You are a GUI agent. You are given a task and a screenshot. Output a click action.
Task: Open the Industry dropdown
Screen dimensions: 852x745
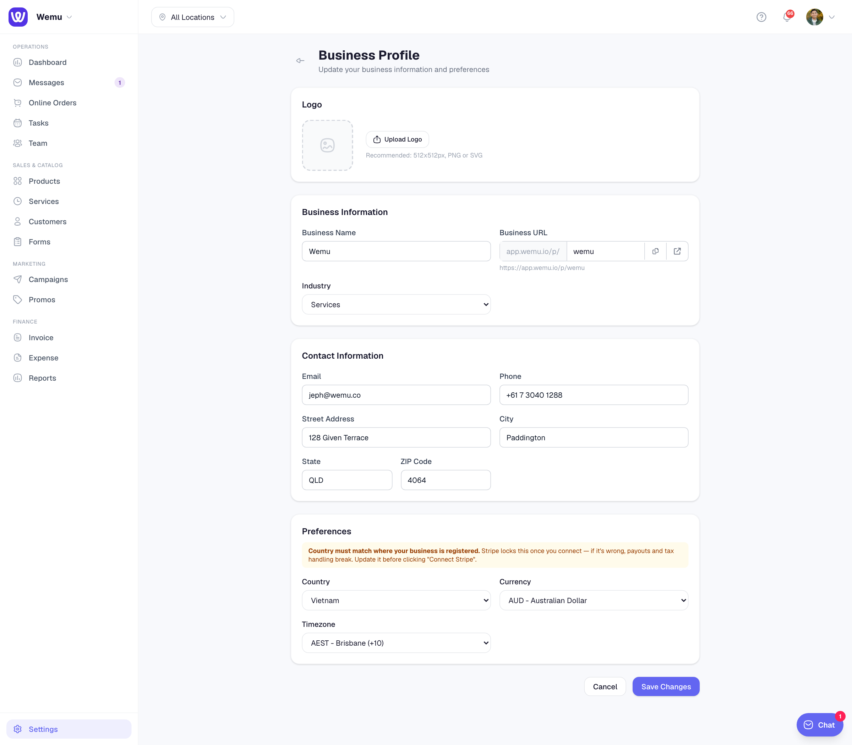pyautogui.click(x=396, y=304)
